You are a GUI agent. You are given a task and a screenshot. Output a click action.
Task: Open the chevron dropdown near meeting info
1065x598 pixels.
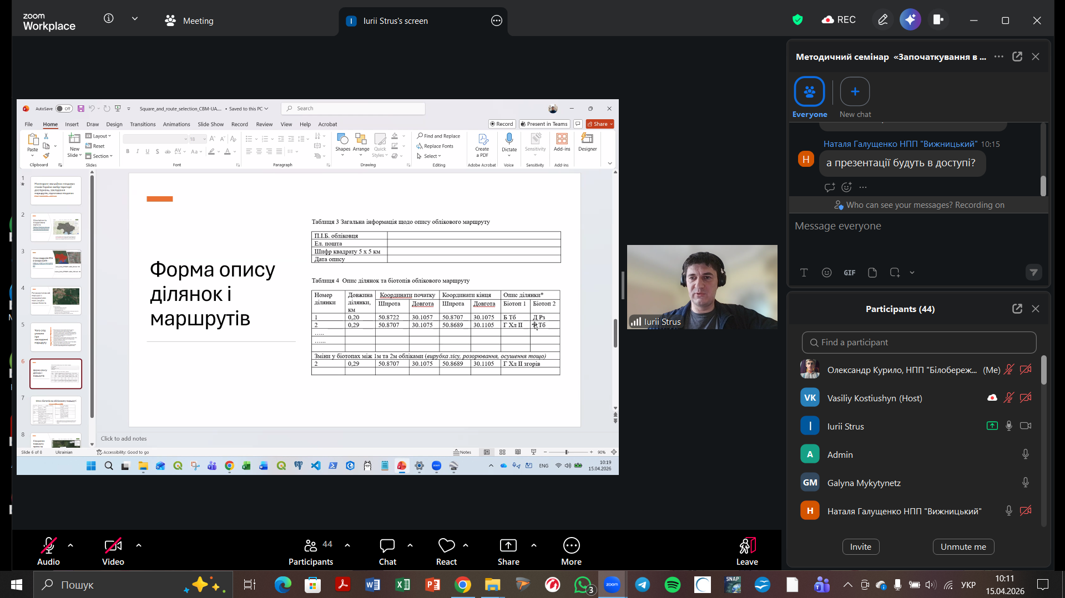(135, 19)
